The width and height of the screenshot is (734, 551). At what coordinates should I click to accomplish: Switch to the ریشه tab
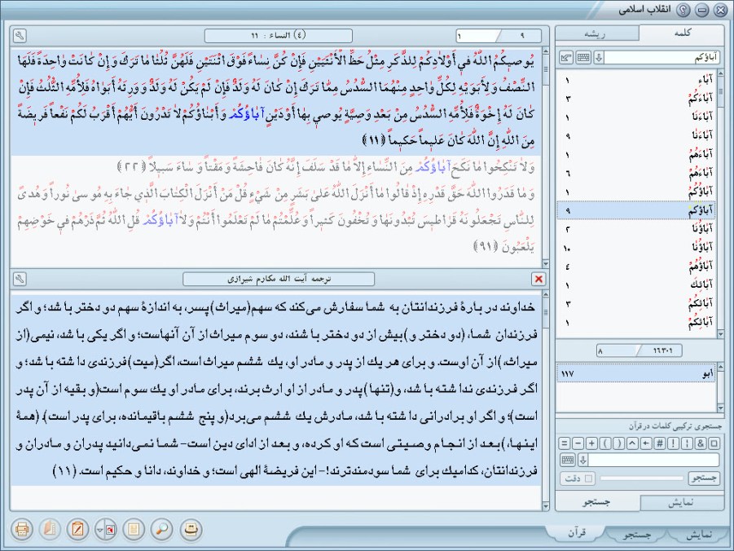tap(596, 33)
